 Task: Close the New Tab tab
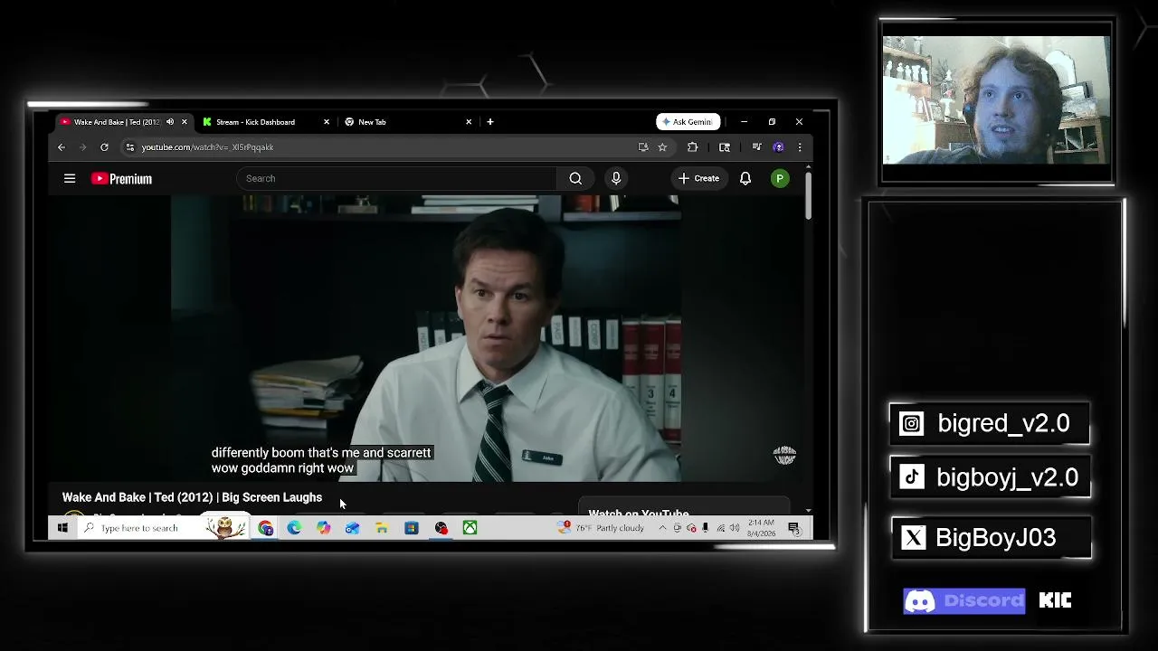point(469,122)
